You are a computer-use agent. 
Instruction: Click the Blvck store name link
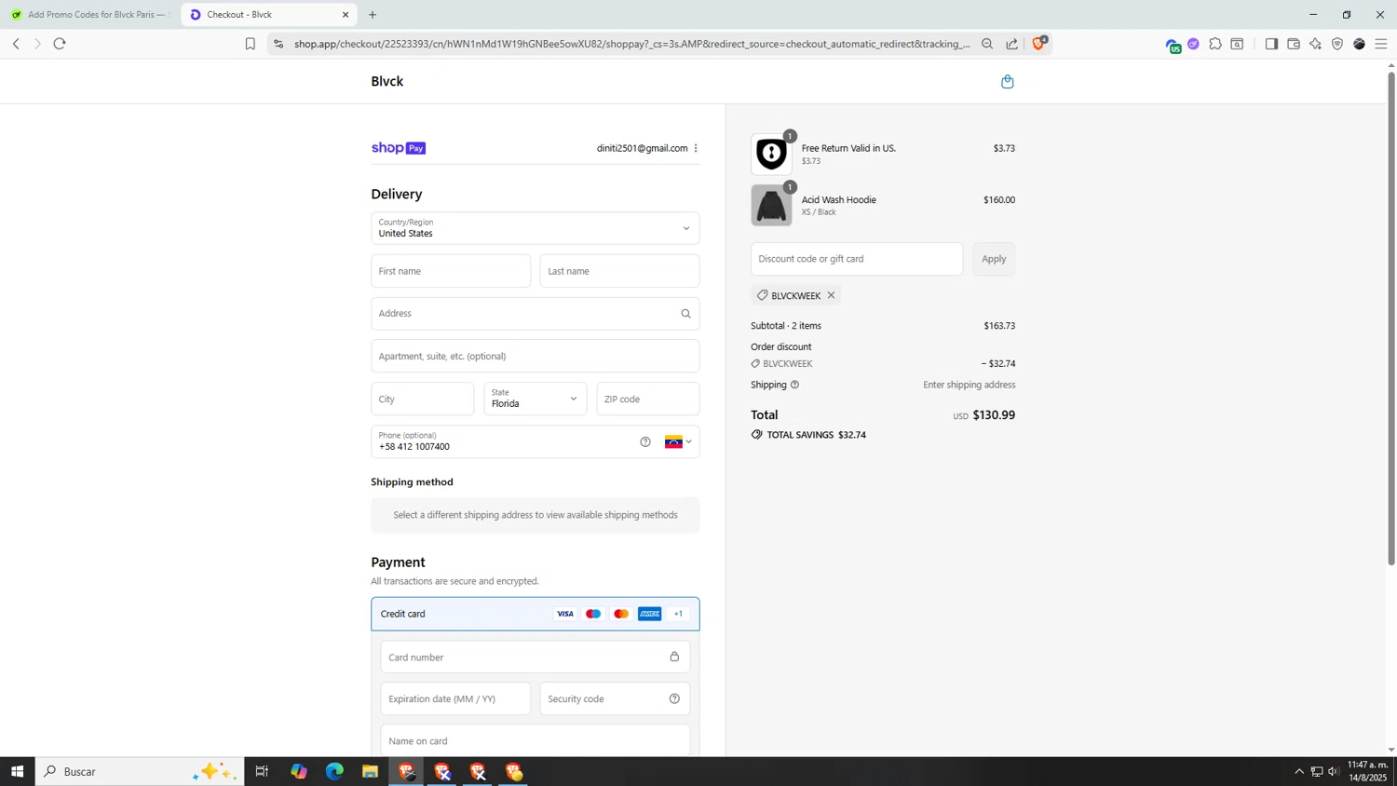pos(387,81)
